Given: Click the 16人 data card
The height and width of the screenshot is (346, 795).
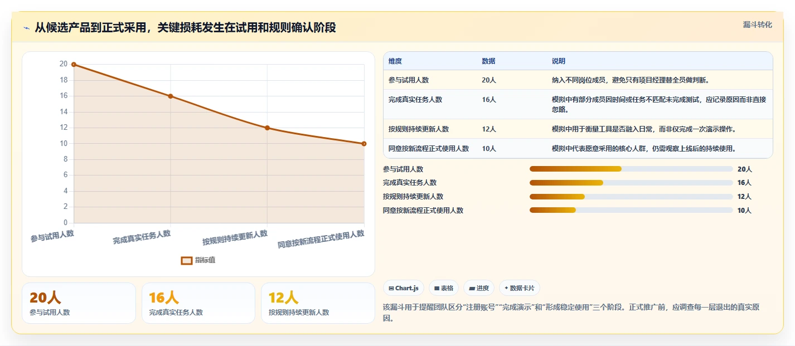Looking at the screenshot, I should [198, 303].
